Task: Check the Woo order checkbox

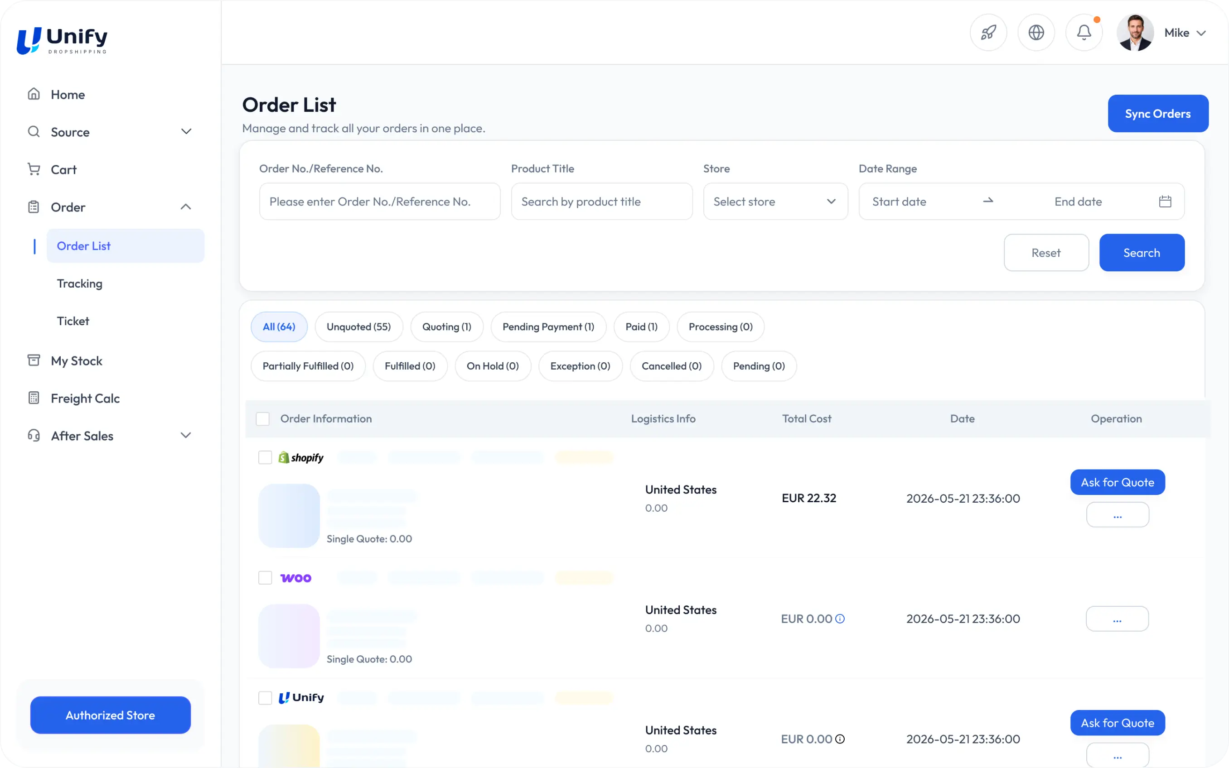Action: pyautogui.click(x=265, y=577)
